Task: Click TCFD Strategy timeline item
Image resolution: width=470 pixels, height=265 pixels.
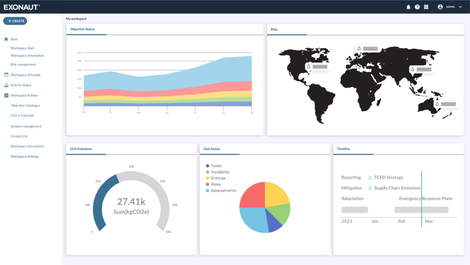Action: click(389, 178)
